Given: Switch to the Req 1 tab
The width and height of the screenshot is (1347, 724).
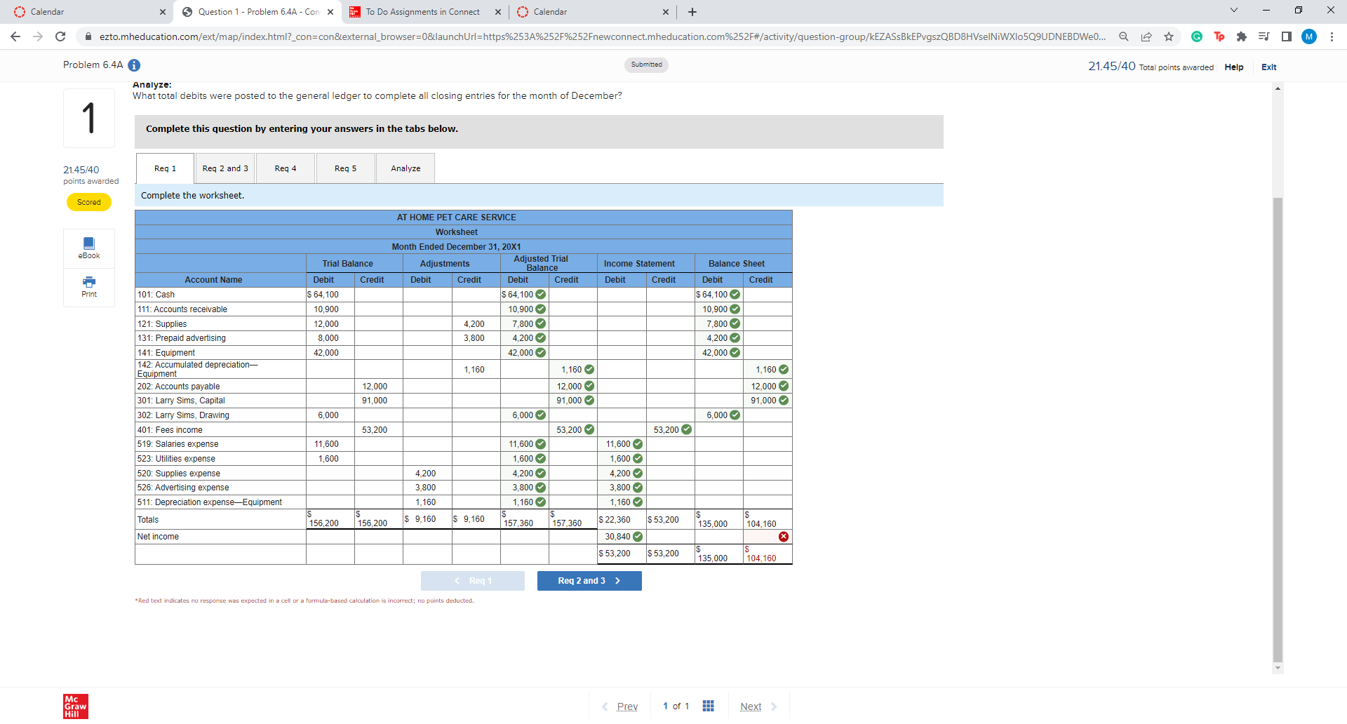Looking at the screenshot, I should [x=165, y=168].
